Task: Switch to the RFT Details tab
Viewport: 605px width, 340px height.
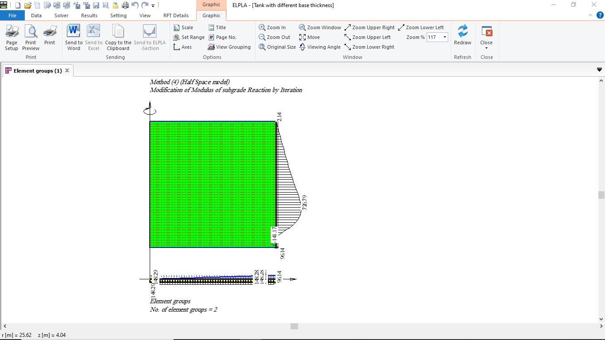Action: (x=176, y=15)
